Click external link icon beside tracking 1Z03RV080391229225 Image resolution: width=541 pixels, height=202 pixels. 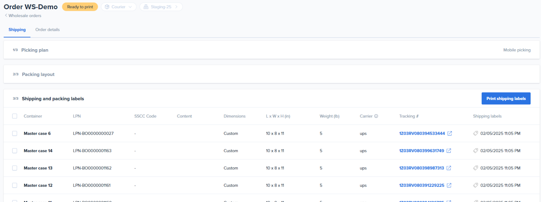[449, 185]
